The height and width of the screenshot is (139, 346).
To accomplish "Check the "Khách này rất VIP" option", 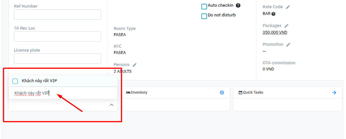I will click(x=15, y=81).
